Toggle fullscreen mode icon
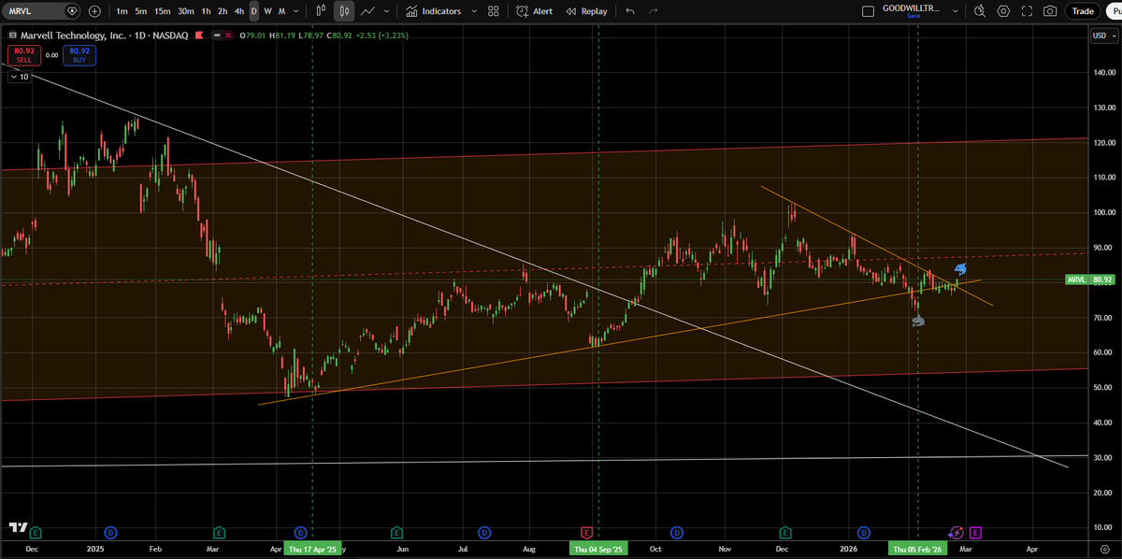The width and height of the screenshot is (1122, 559). click(x=1027, y=11)
